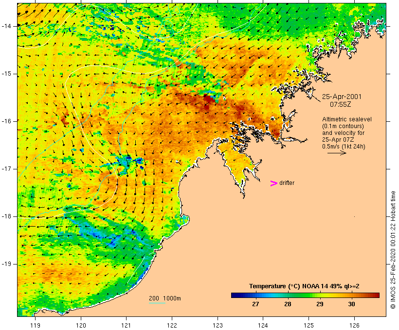Click the '200 1000m' bathymetry legend text
The image size is (399, 330).
[165, 298]
